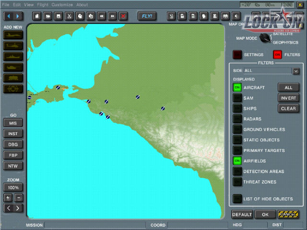Screen dimensions: 307x230
Task: Turn off the Aircraft display filter
Action: point(237,88)
